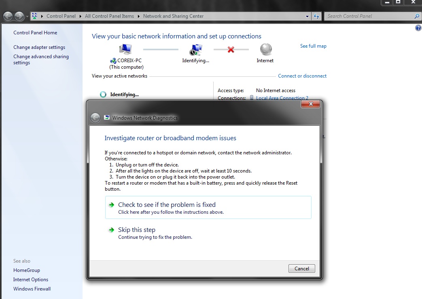The image size is (422, 299).
Task: Click Cancel in the diagnostics dialog
Action: point(302,268)
